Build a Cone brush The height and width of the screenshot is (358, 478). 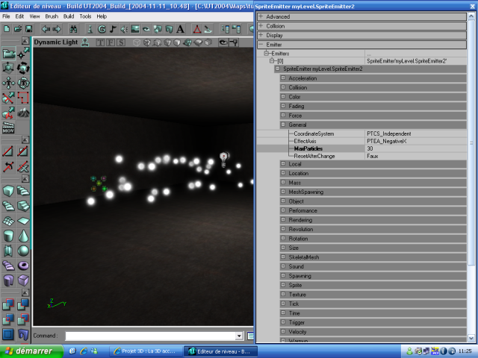click(x=23, y=236)
